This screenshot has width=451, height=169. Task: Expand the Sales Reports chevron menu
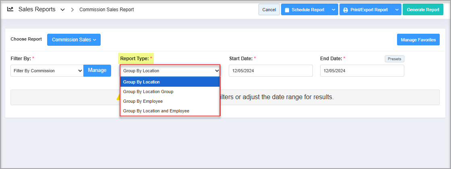point(62,10)
